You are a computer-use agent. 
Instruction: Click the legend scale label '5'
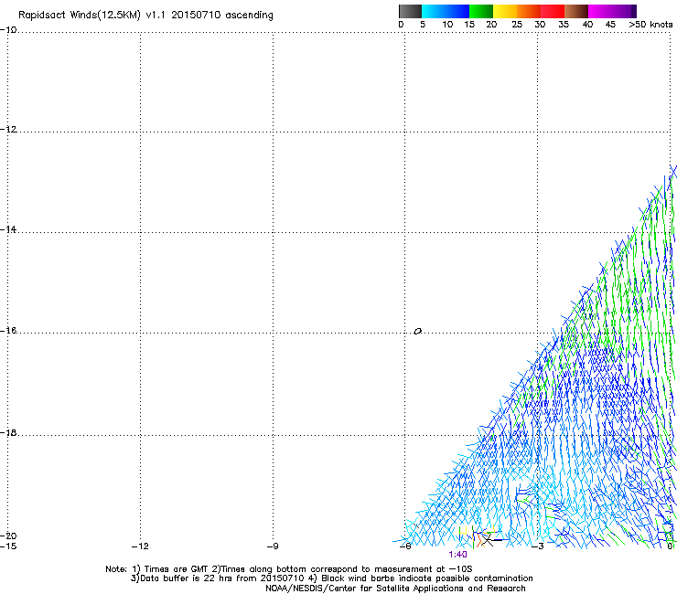tap(423, 25)
